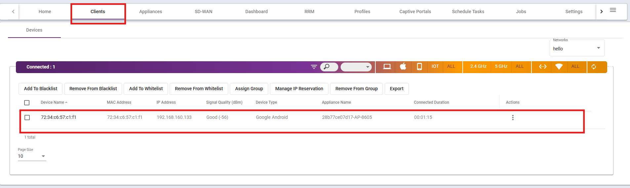The width and height of the screenshot is (630, 188).
Task: Filter by wired connection icon
Action: tap(543, 67)
